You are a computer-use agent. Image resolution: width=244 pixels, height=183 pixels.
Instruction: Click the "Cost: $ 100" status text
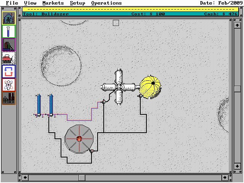pyautogui.click(x=148, y=14)
